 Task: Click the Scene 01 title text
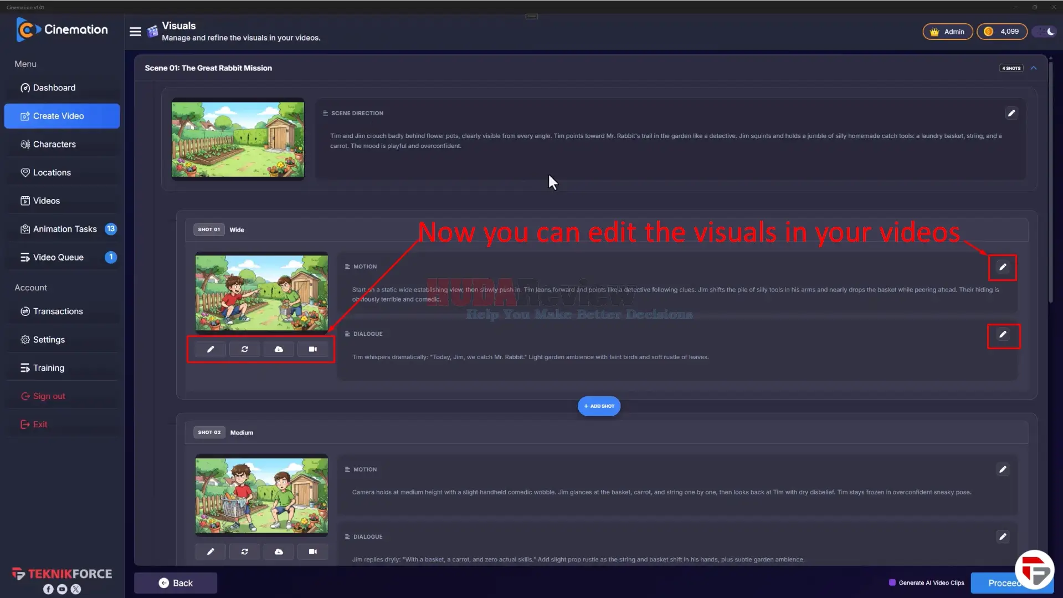tap(208, 68)
